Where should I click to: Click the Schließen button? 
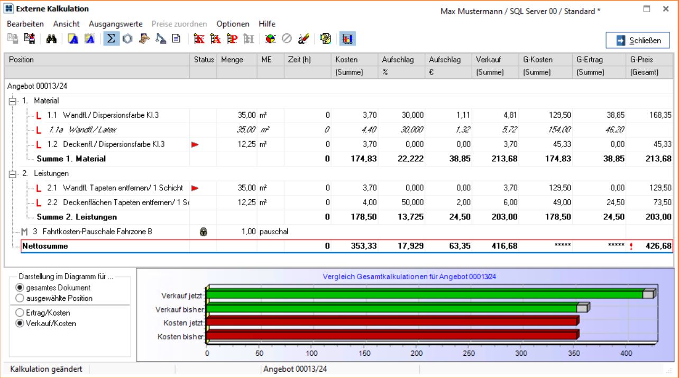tap(638, 41)
